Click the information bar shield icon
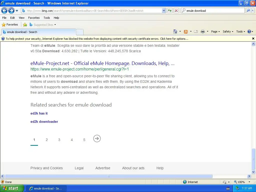The width and height of the screenshot is (256, 192). pyautogui.click(x=3, y=39)
